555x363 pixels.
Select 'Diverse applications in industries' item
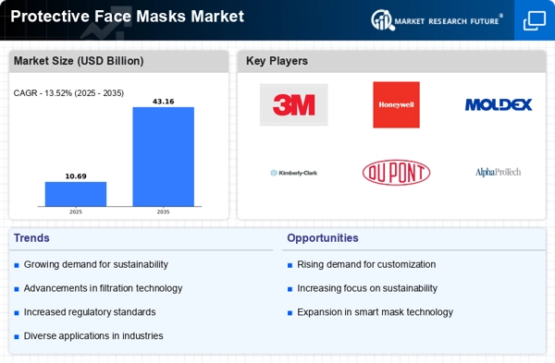[x=93, y=336]
